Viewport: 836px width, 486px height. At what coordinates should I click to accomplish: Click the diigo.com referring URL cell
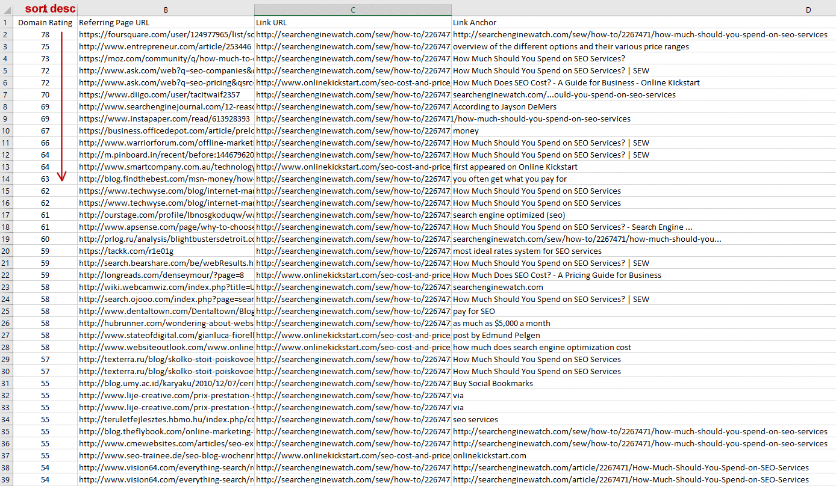[x=166, y=94]
